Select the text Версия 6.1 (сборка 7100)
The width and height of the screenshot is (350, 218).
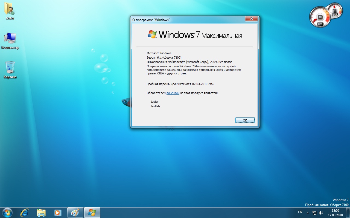coord(164,57)
